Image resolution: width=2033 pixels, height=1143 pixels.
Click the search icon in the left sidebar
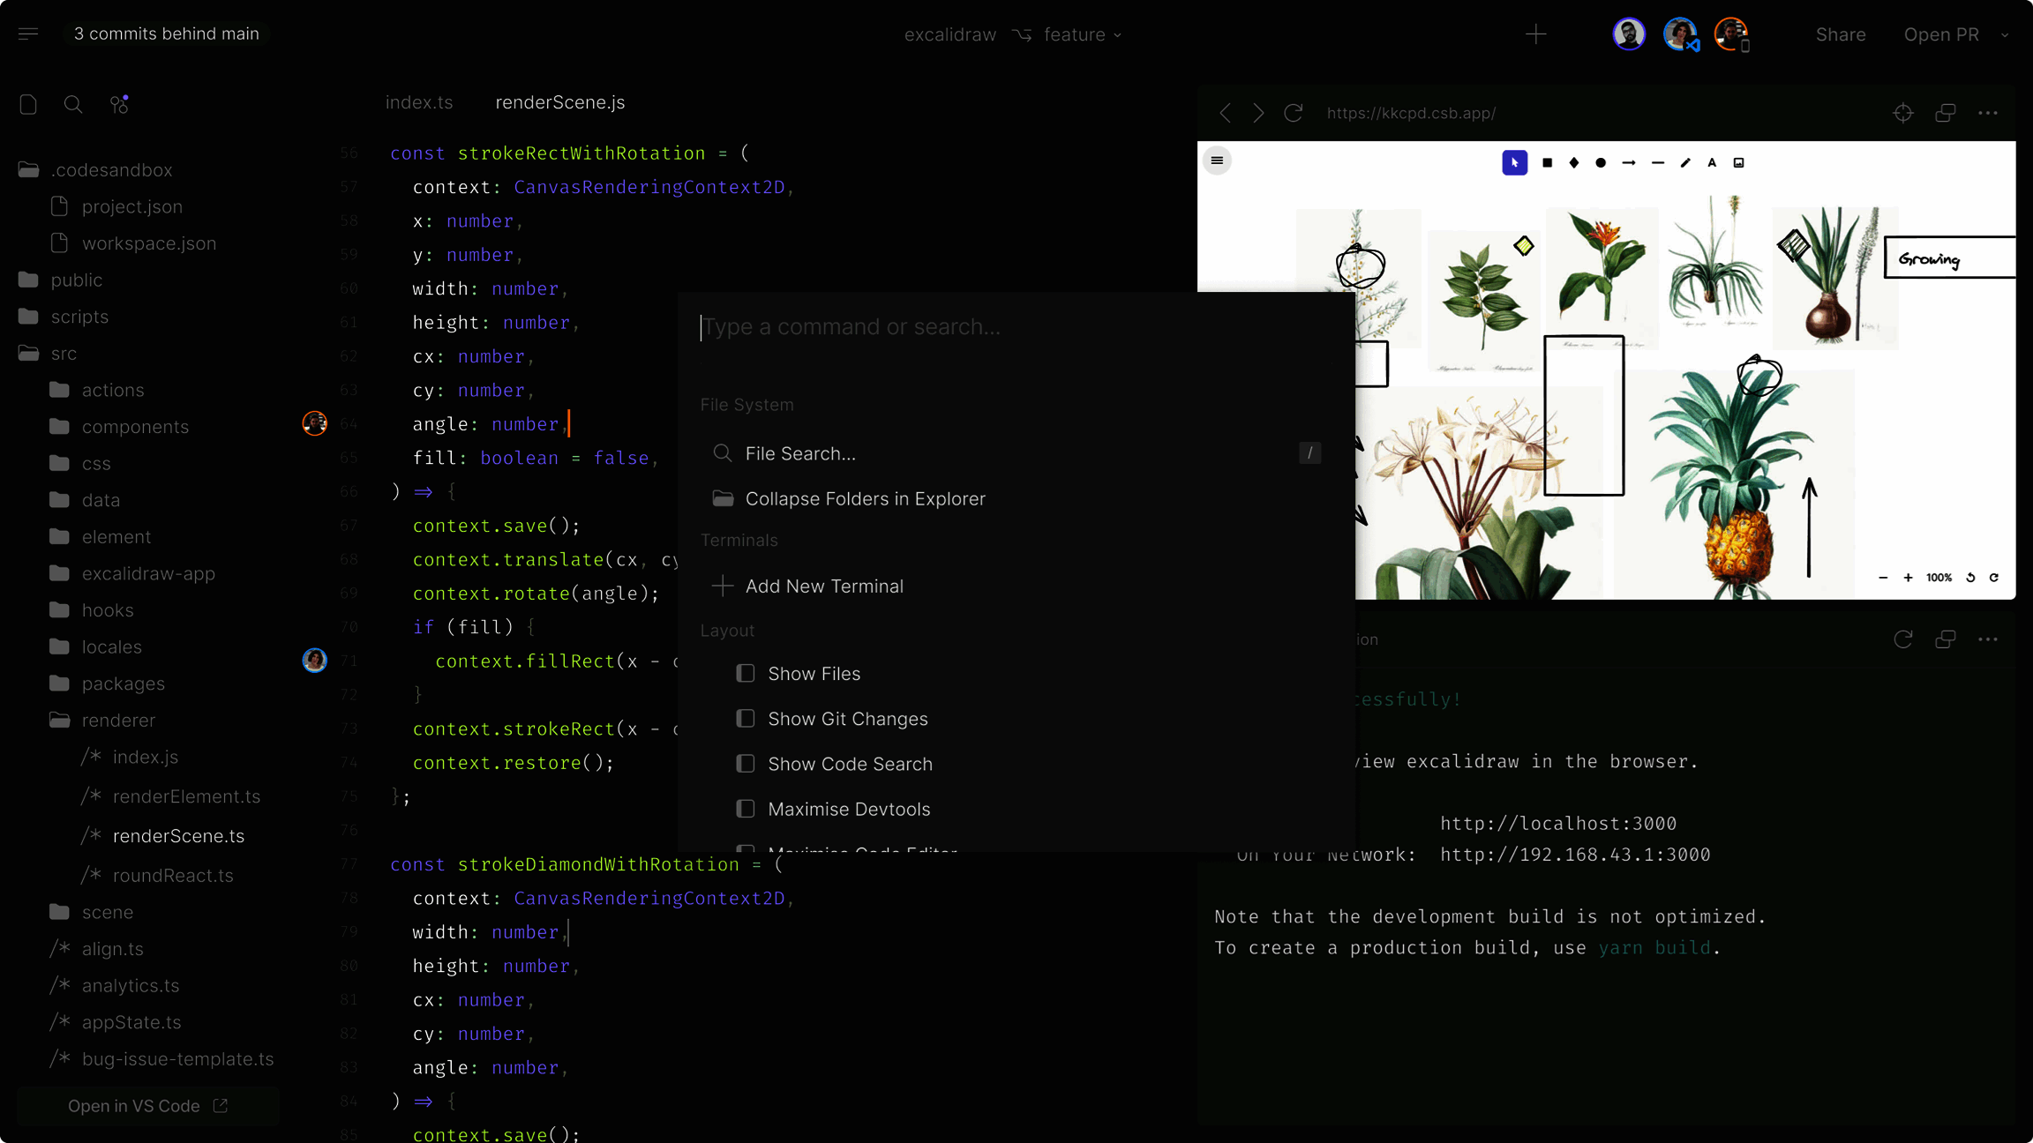(x=73, y=104)
